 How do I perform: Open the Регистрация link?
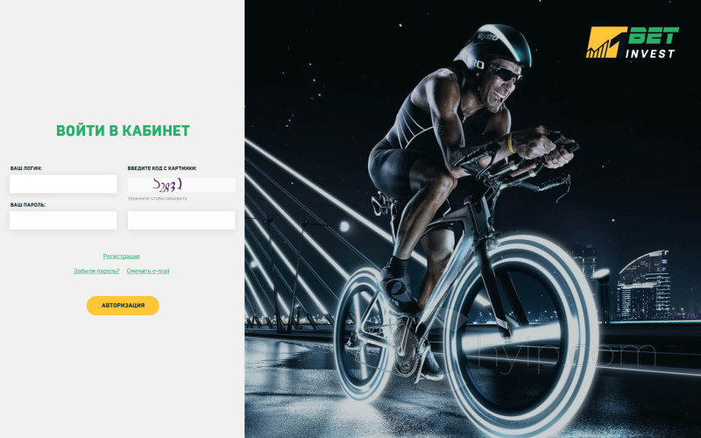click(x=121, y=256)
